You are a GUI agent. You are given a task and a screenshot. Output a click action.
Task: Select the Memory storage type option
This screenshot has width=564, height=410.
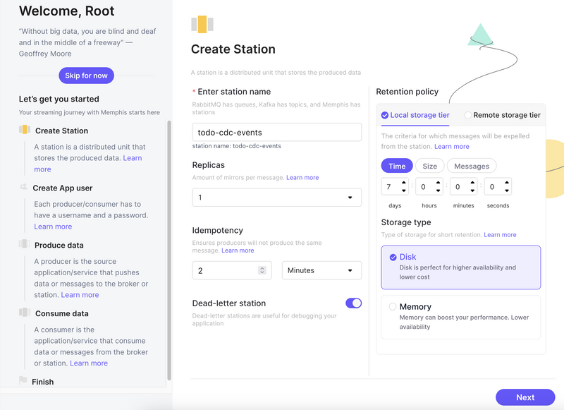coord(393,307)
